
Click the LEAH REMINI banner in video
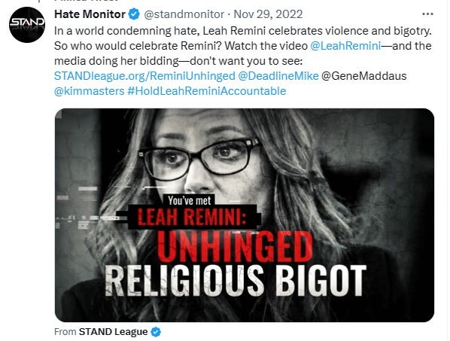point(192,217)
